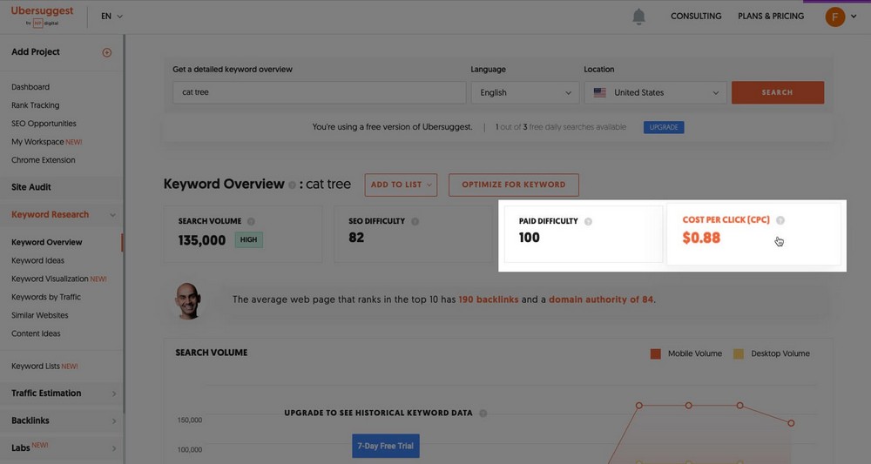
Task: Open the Add To List dropdown
Action: 401,185
